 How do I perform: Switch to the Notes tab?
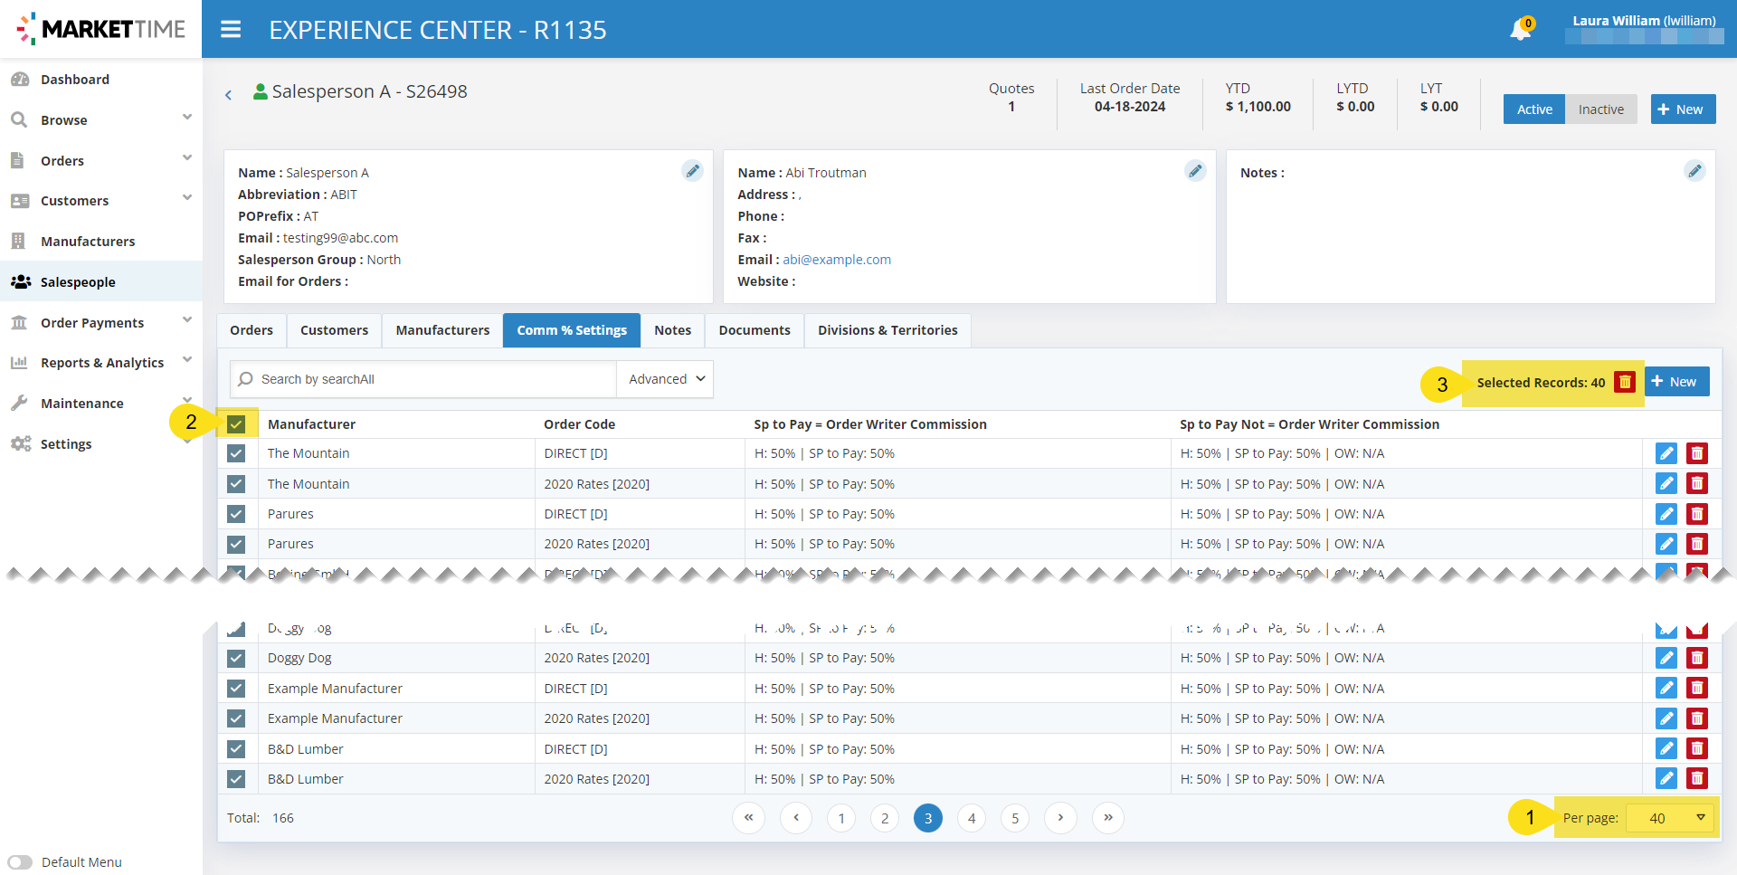point(672,330)
